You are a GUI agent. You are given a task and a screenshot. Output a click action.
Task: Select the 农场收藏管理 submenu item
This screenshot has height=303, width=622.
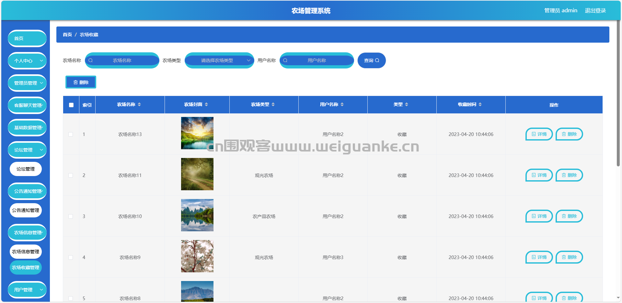coord(26,267)
